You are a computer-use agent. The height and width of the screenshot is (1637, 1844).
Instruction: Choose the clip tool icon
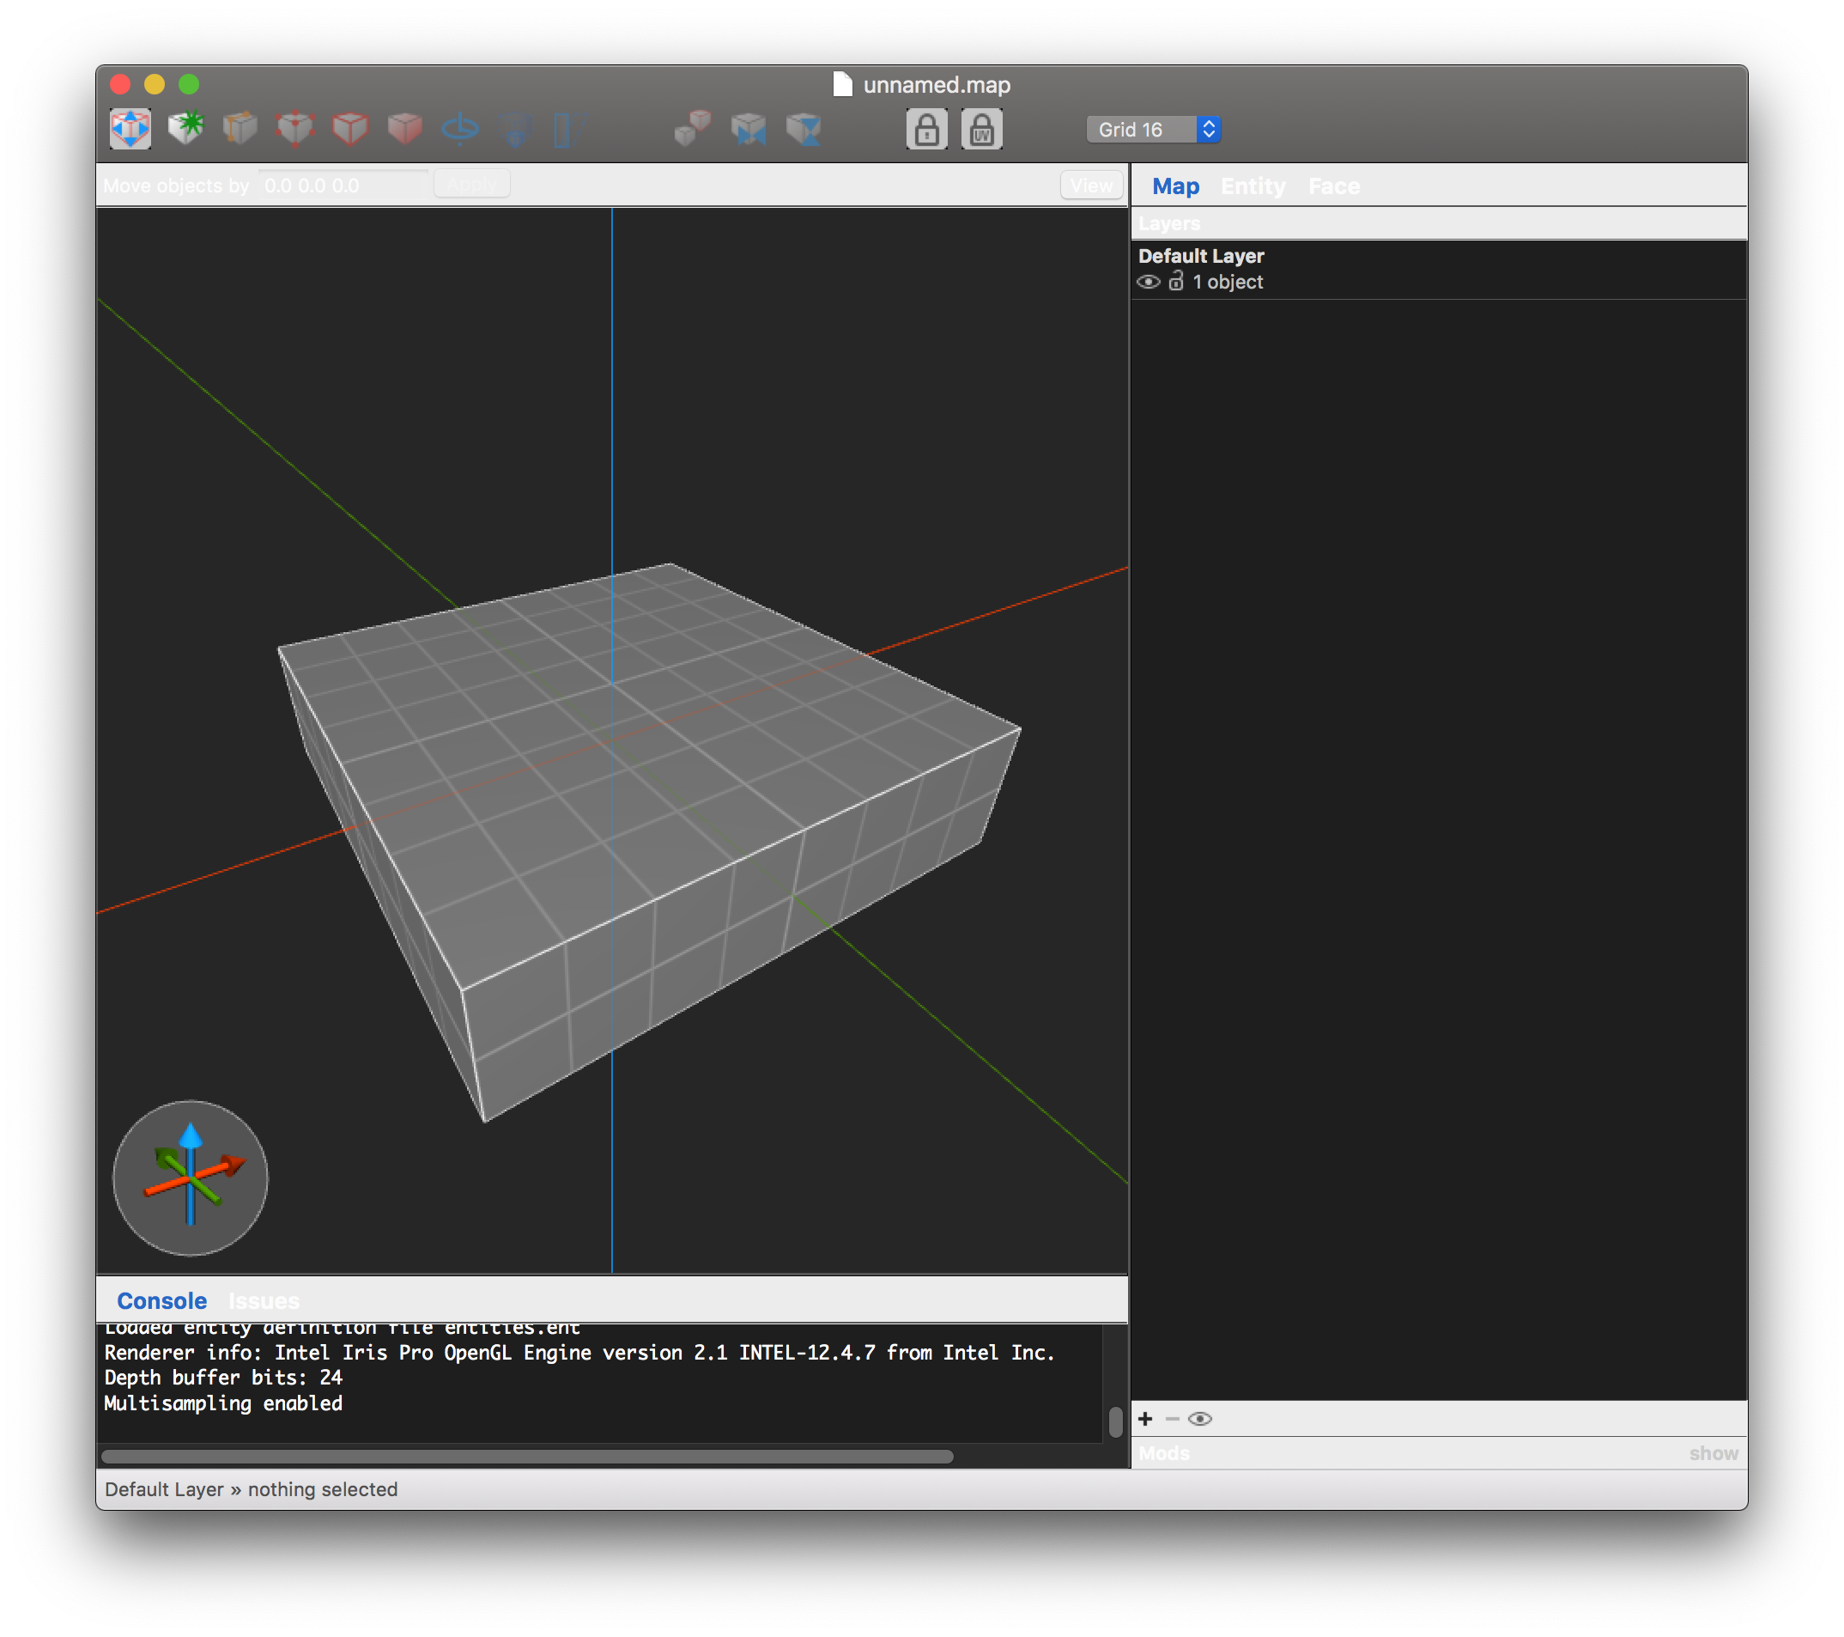(240, 129)
